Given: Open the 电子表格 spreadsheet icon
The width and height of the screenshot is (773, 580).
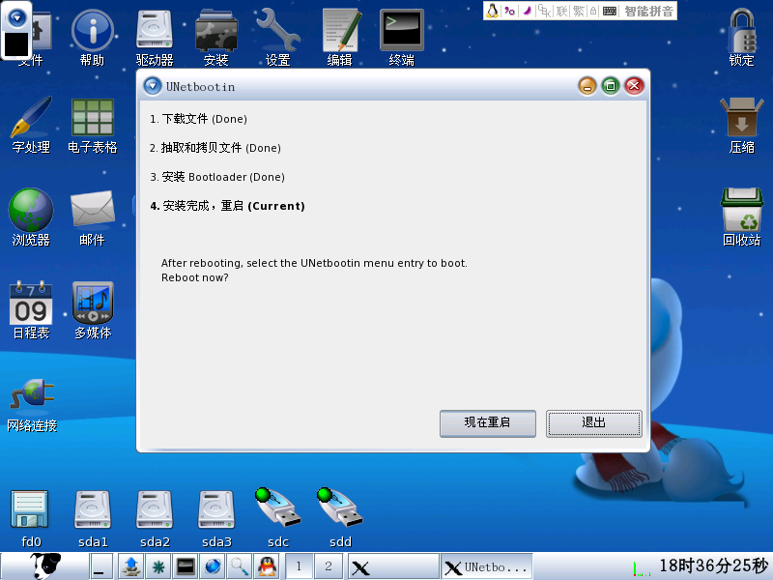Looking at the screenshot, I should click(93, 126).
